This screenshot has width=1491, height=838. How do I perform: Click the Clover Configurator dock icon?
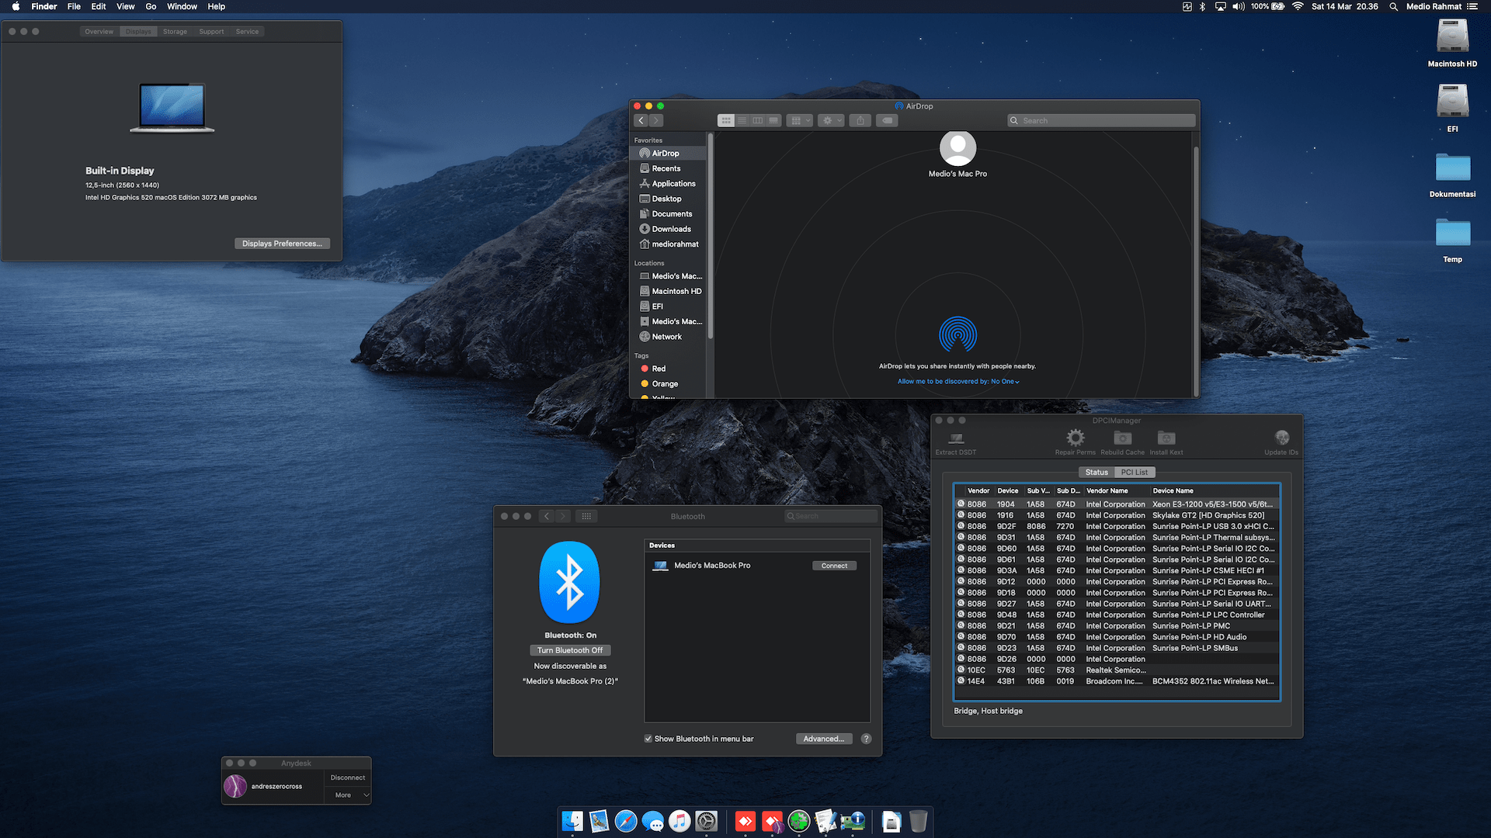coord(799,821)
